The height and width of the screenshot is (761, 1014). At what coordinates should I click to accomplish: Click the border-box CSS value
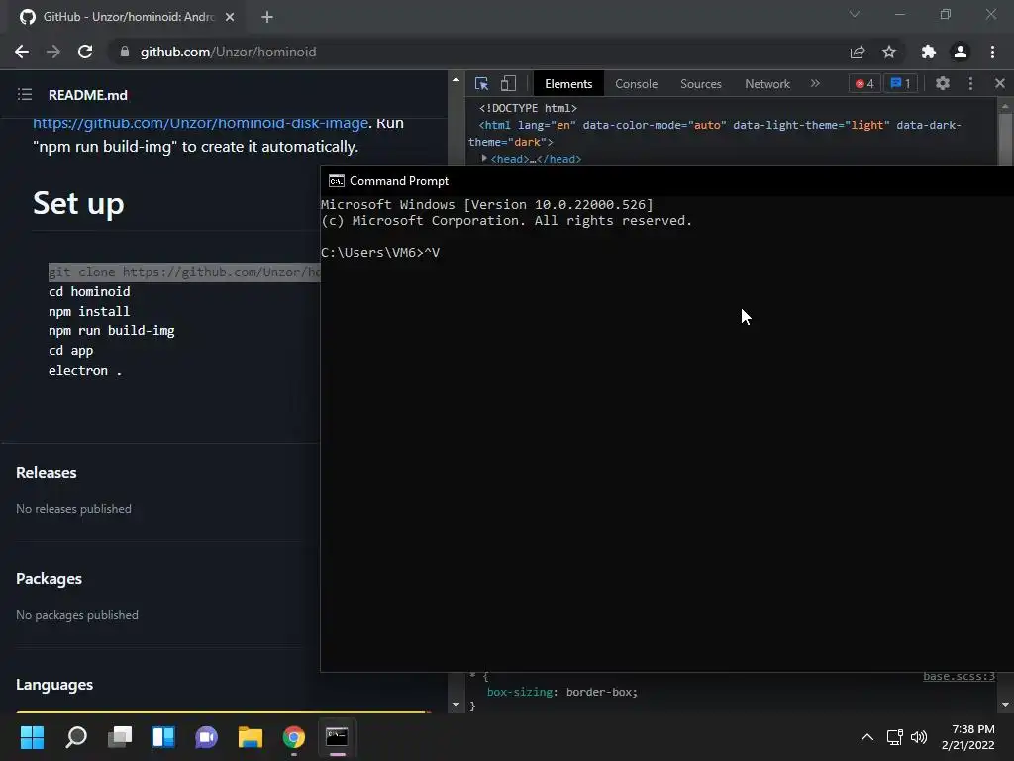[x=600, y=692]
